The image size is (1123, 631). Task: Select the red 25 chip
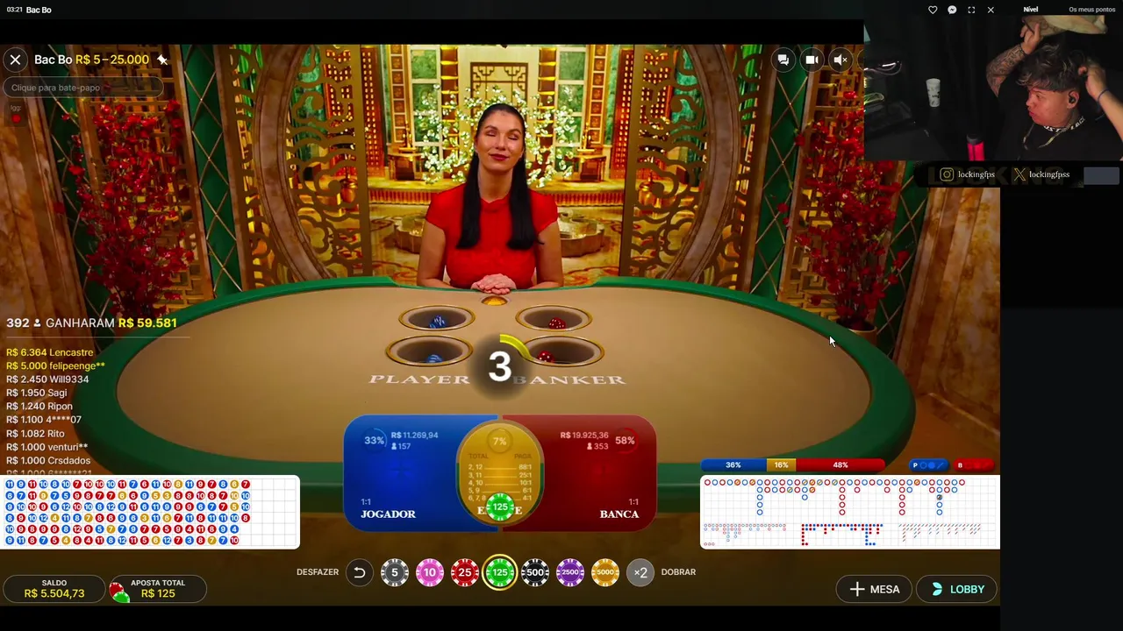pyautogui.click(x=465, y=572)
